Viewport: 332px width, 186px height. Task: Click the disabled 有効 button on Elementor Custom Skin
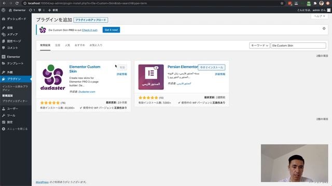pyautogui.click(x=122, y=67)
